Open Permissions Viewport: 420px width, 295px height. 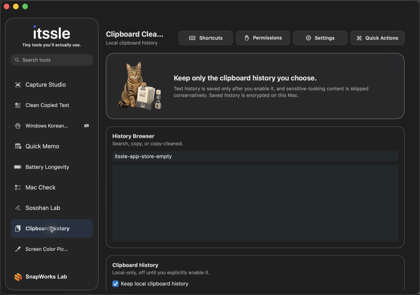coord(263,38)
